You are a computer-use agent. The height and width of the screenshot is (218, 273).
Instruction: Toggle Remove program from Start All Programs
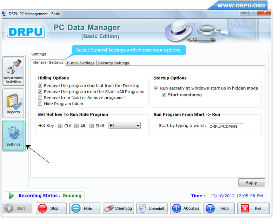(x=40, y=92)
